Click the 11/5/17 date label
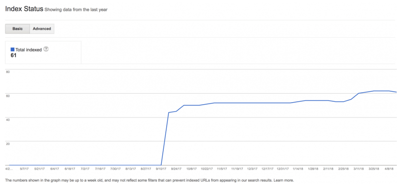The image size is (397, 190). tap(222, 169)
